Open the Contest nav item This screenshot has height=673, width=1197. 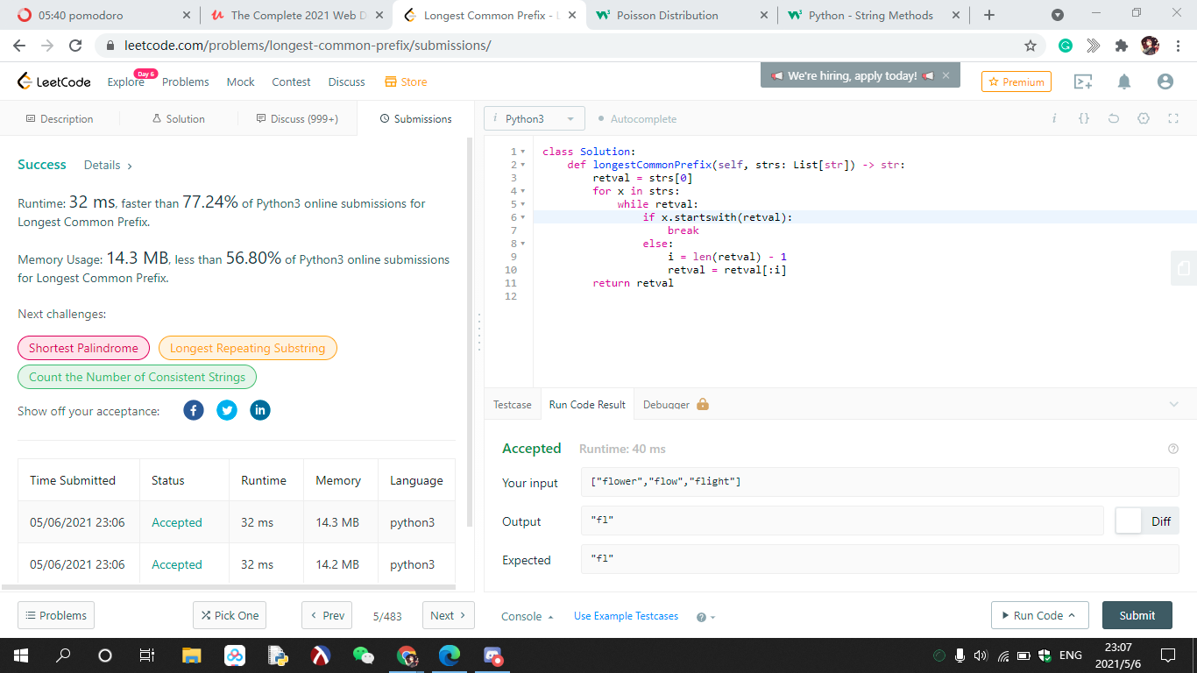coord(291,81)
